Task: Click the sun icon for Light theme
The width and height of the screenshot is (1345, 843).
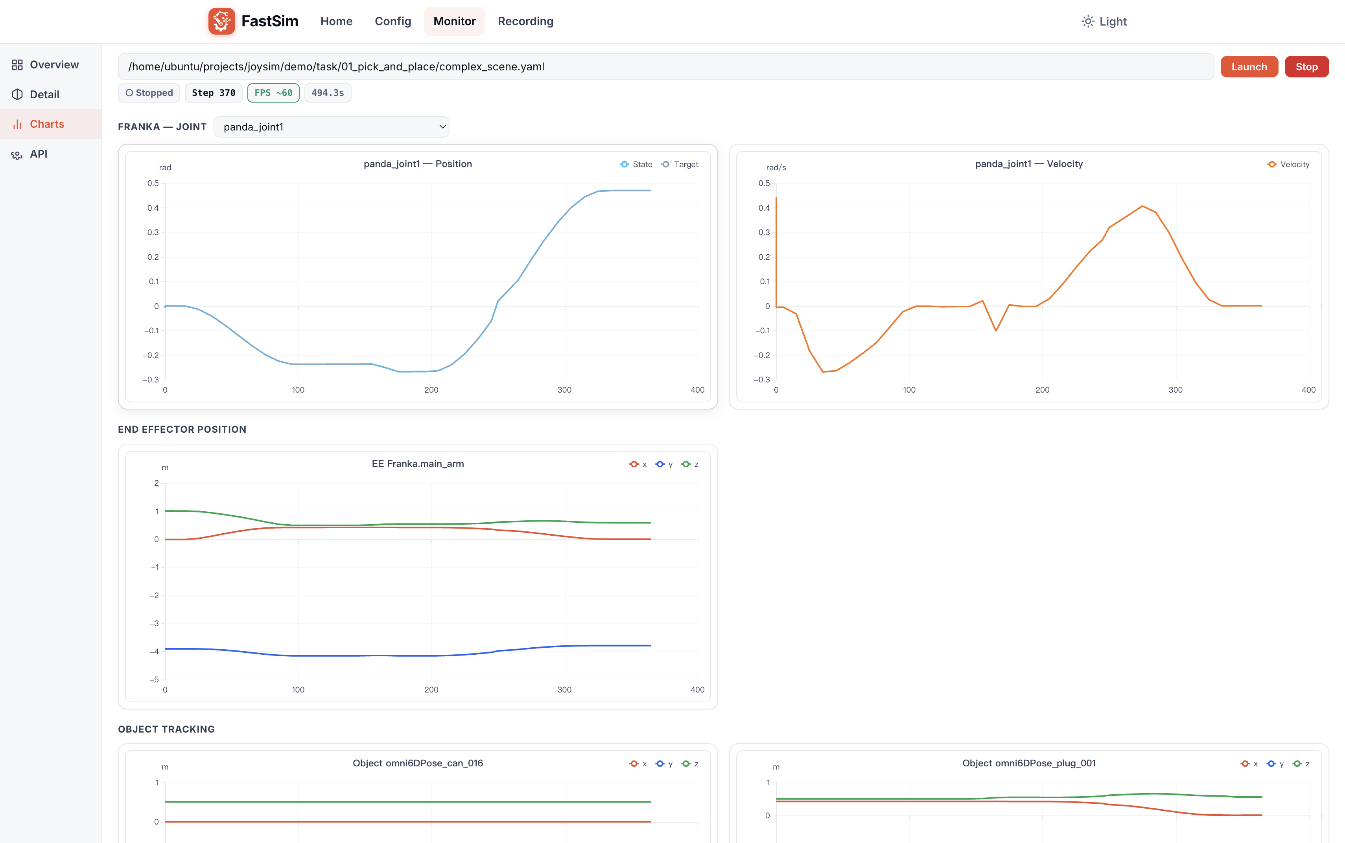Action: pyautogui.click(x=1088, y=21)
